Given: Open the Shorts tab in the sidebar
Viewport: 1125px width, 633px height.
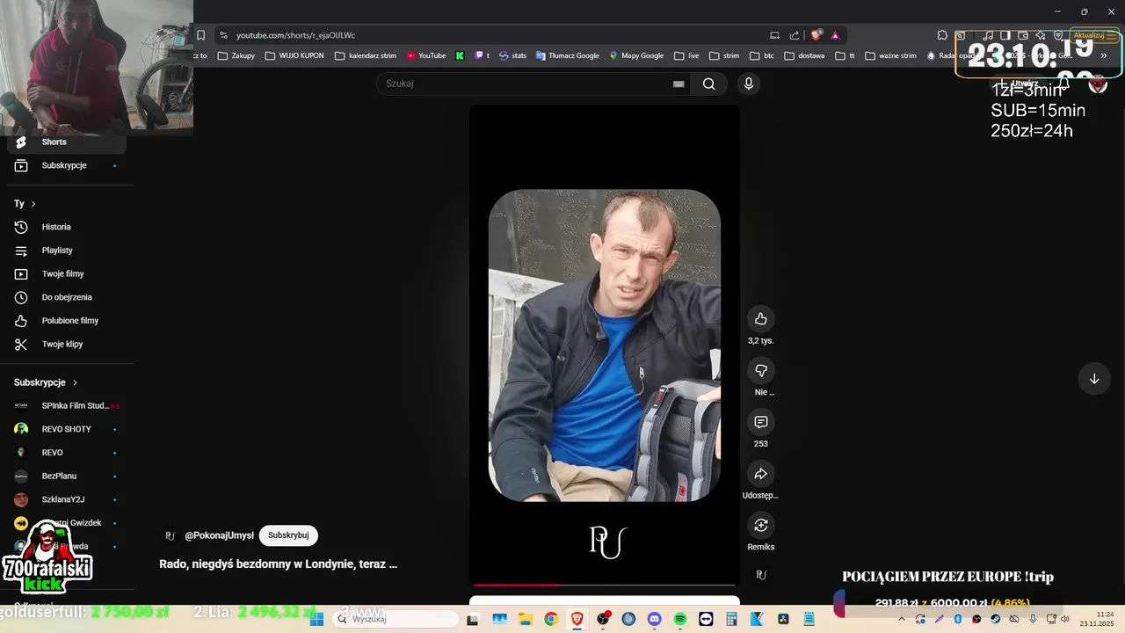Looking at the screenshot, I should (67, 142).
